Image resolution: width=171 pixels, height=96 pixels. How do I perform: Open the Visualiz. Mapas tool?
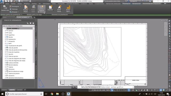coord(26,9)
